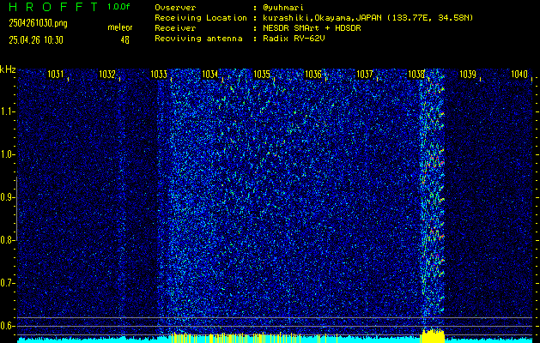Click the Ovserver label
Viewport: 540px width, 343px height.
tap(175, 8)
